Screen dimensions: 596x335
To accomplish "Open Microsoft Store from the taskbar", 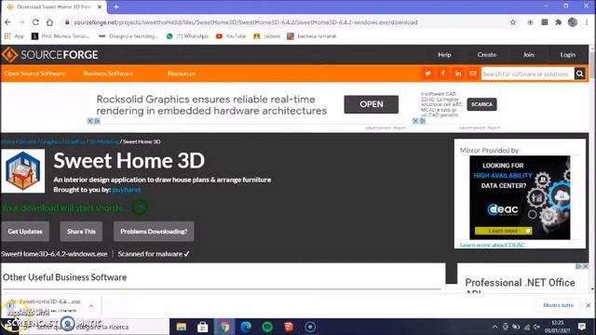I will point(203,327).
